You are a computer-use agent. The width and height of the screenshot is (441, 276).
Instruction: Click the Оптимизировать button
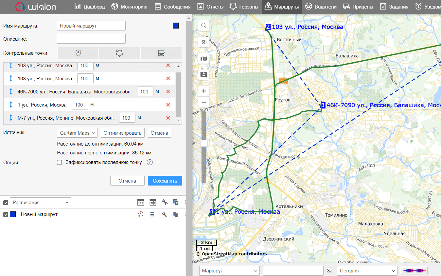pos(123,133)
